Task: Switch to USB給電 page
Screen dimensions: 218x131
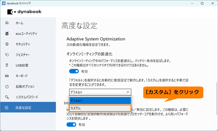Action: 28,65
